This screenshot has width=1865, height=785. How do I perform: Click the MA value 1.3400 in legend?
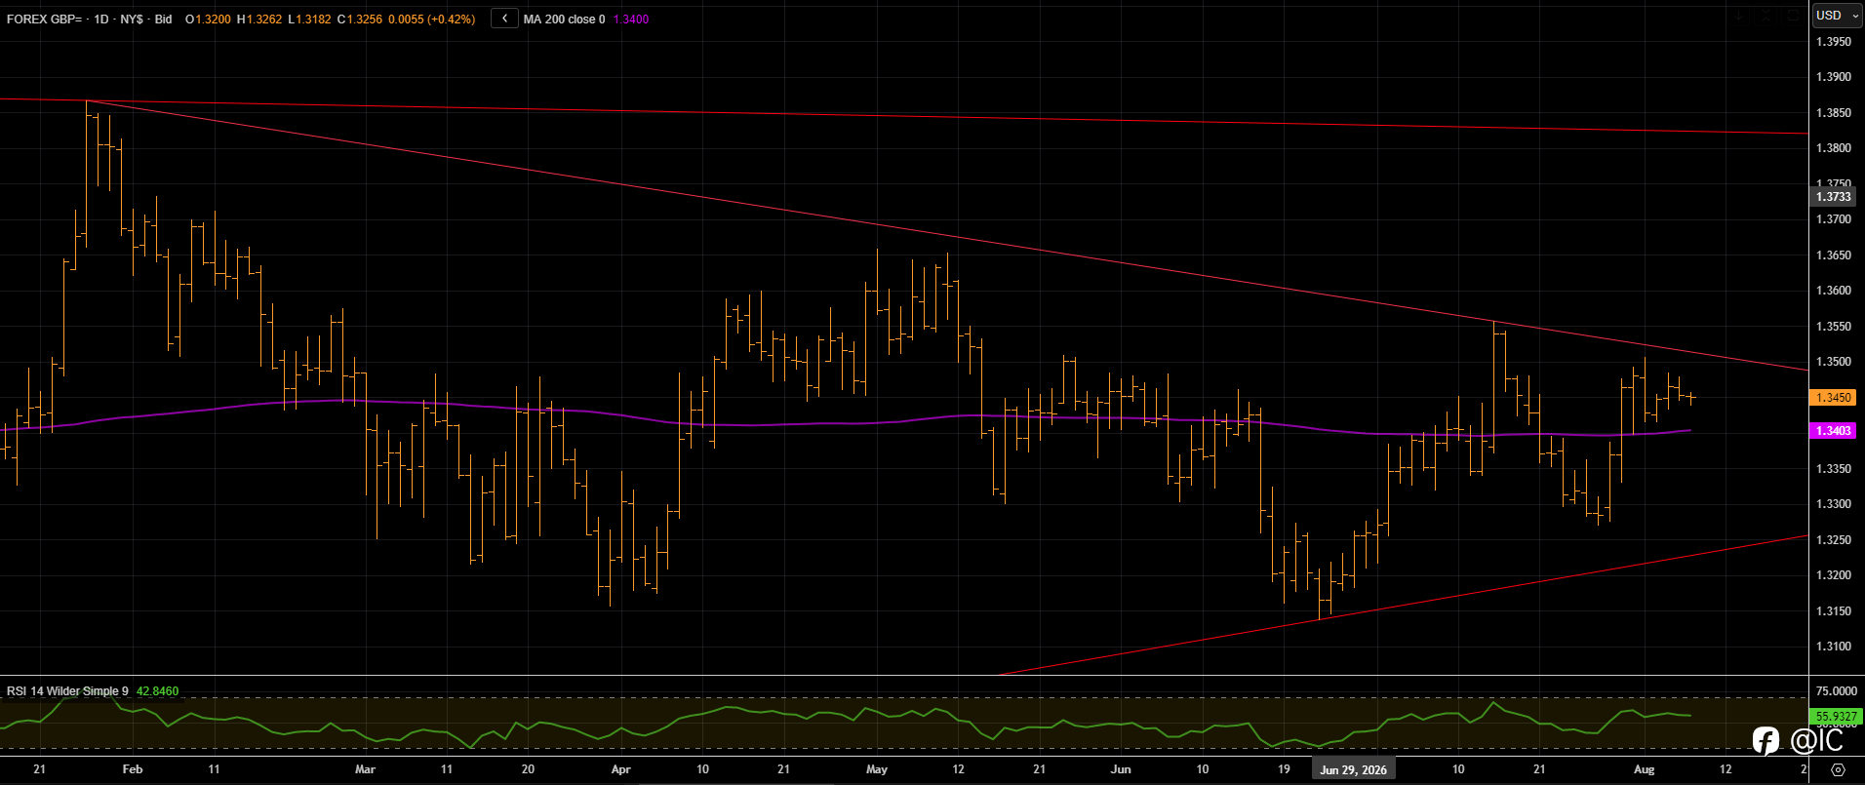[631, 19]
